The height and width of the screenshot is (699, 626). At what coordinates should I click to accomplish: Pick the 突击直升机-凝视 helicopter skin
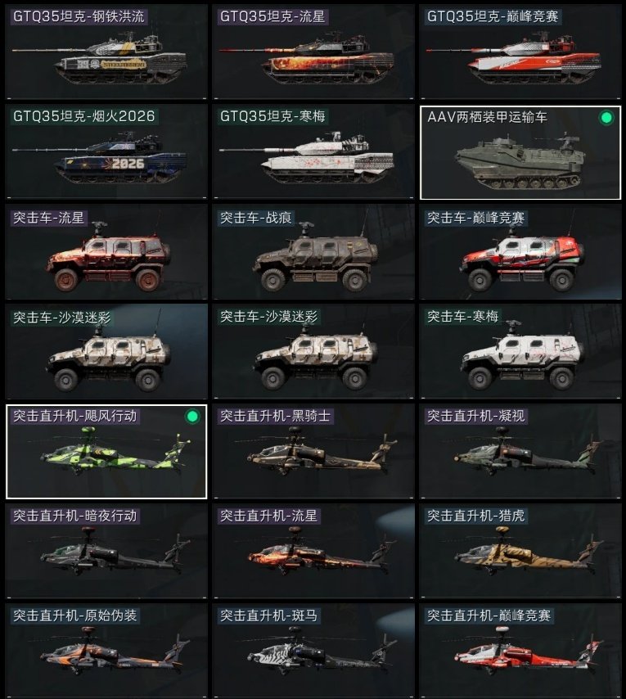(520, 451)
